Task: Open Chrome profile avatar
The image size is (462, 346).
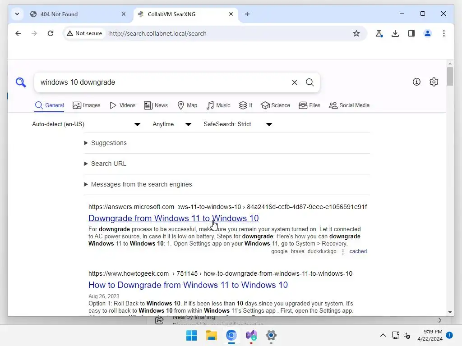Action: pyautogui.click(x=428, y=33)
